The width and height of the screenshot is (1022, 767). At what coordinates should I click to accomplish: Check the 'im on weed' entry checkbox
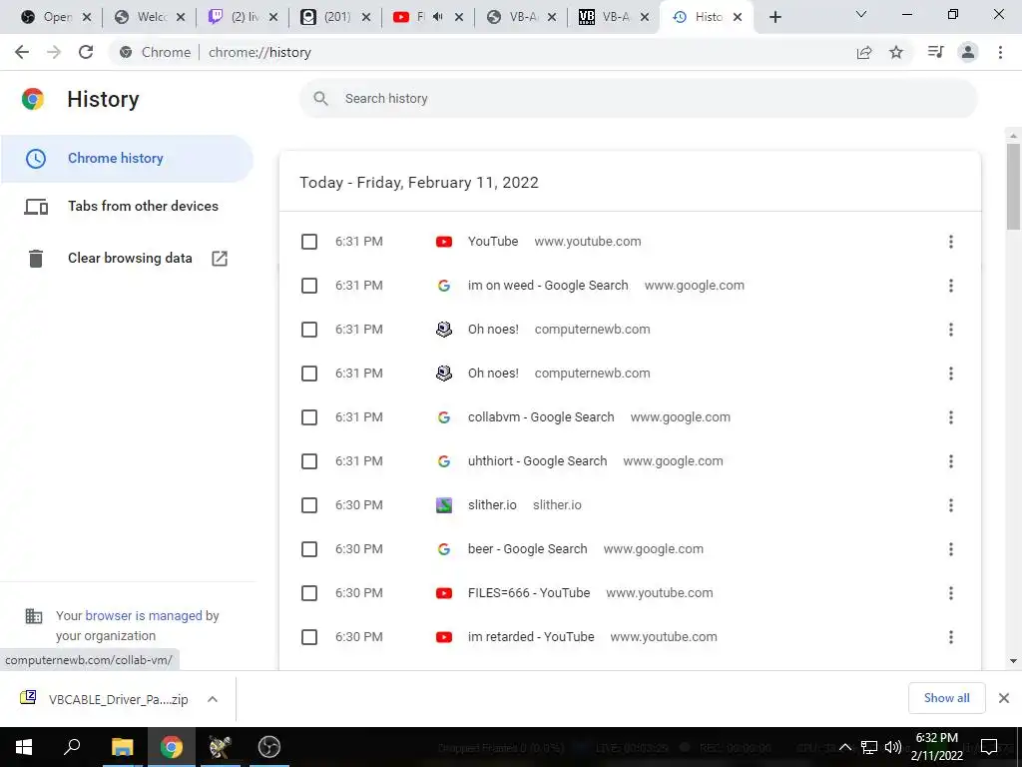(x=309, y=286)
